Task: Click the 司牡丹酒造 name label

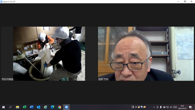Action: tap(7, 79)
